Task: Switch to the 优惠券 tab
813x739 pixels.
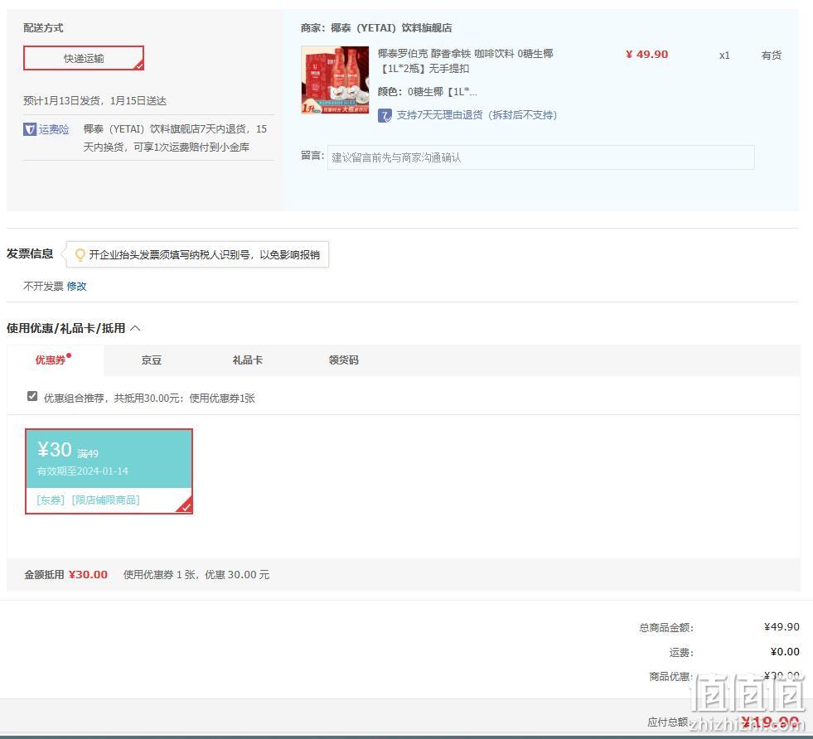Action: coord(53,360)
